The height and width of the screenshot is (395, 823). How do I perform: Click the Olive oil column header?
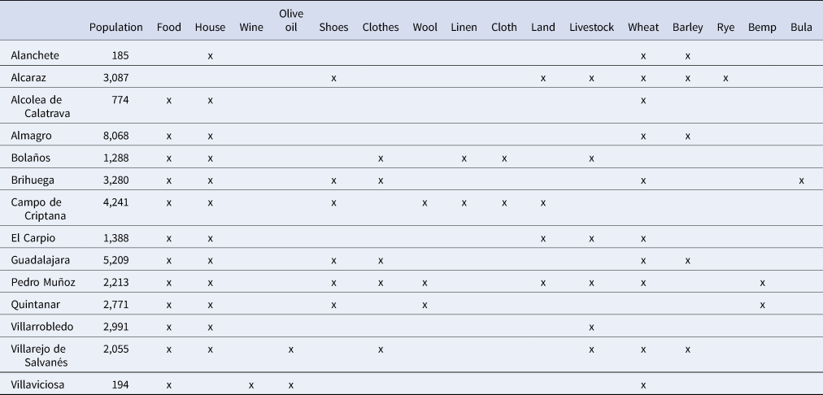coord(291,20)
